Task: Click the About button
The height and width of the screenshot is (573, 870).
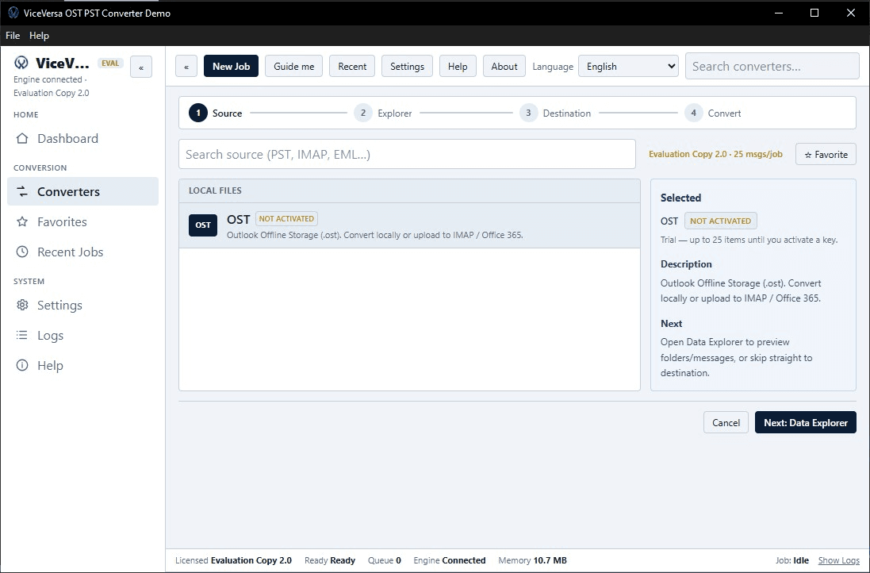Action: pos(504,66)
